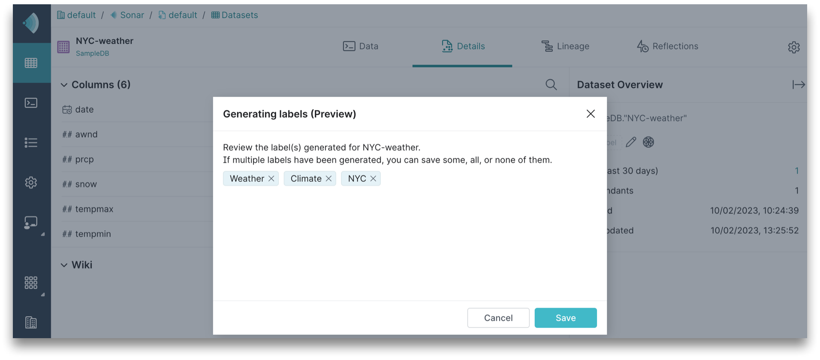Save the generated labels

(x=566, y=318)
